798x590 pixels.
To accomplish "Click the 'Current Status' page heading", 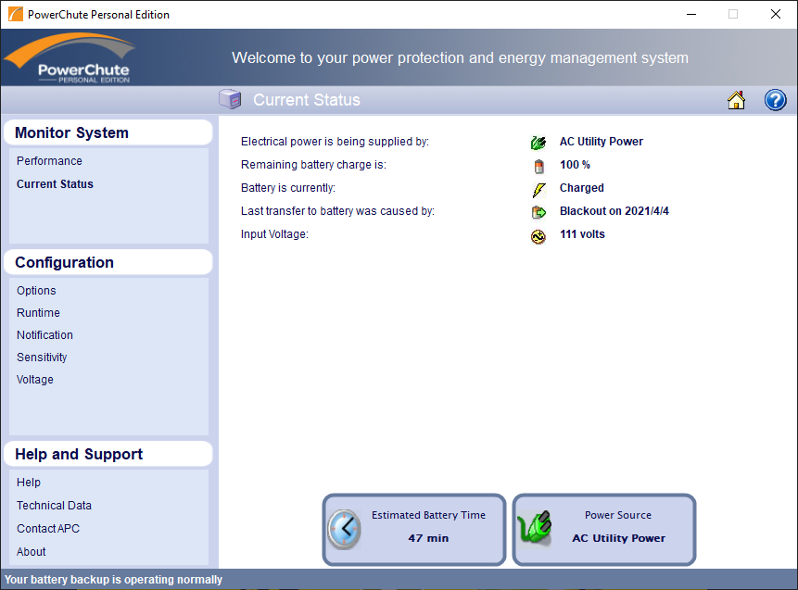I will coord(307,100).
